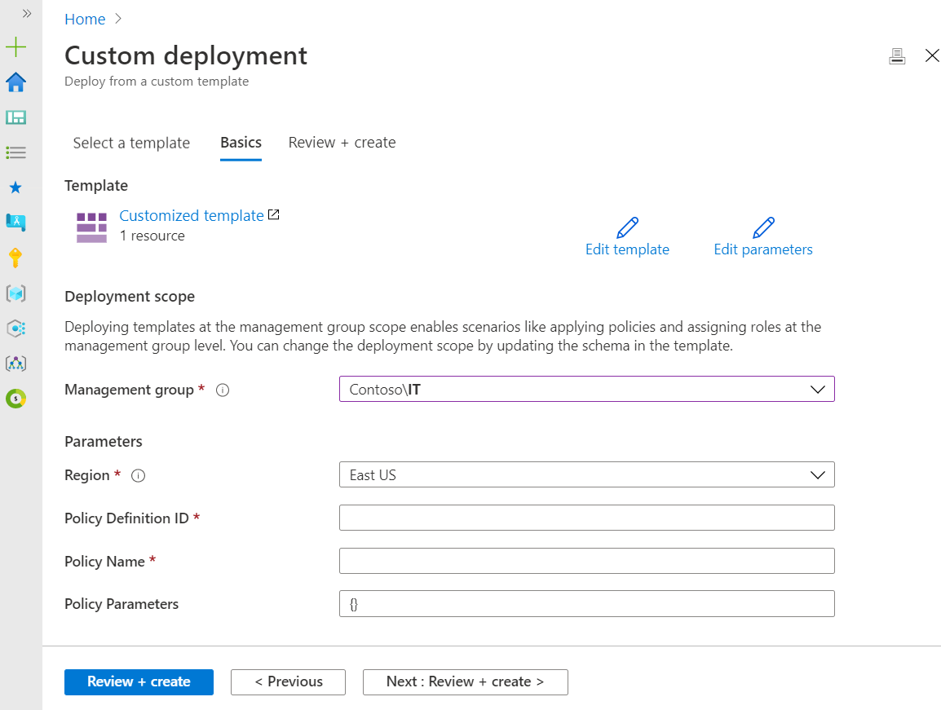Open the hexagon policy icon in the sidebar
Viewport: 941px width, 710px height.
click(15, 329)
